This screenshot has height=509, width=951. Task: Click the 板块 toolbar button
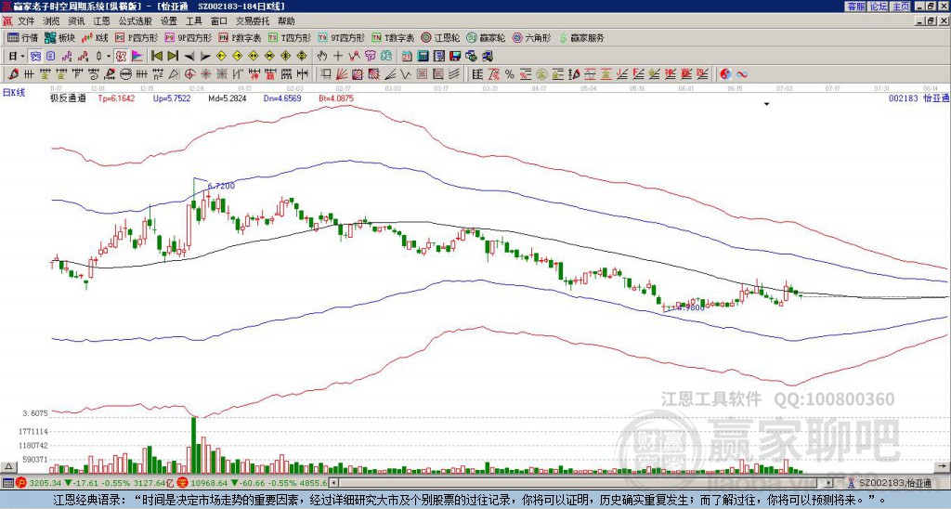[x=59, y=37]
